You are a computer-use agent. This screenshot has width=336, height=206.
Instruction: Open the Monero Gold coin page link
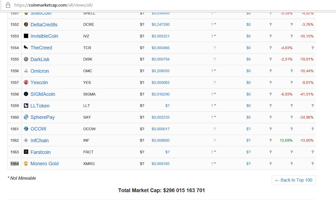[45, 164]
